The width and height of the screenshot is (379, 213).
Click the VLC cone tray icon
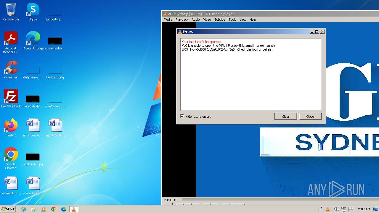pos(328,209)
